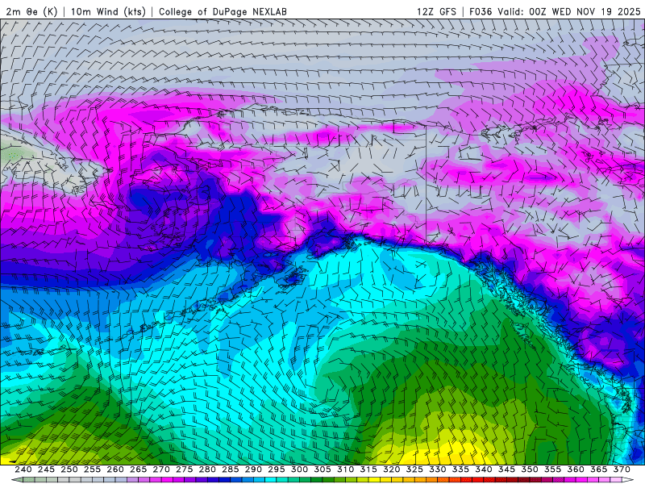The width and height of the screenshot is (645, 484).
Task: Select the 370 value on the color scale
Action: coord(622,469)
